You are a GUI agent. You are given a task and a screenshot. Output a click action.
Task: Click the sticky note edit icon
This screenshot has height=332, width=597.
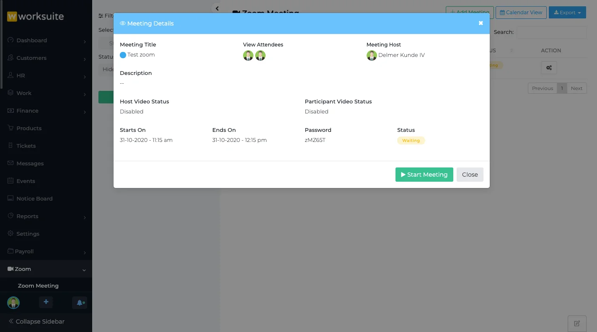(x=576, y=323)
